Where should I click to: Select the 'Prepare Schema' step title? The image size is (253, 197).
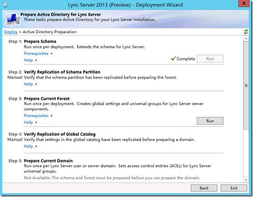point(40,41)
